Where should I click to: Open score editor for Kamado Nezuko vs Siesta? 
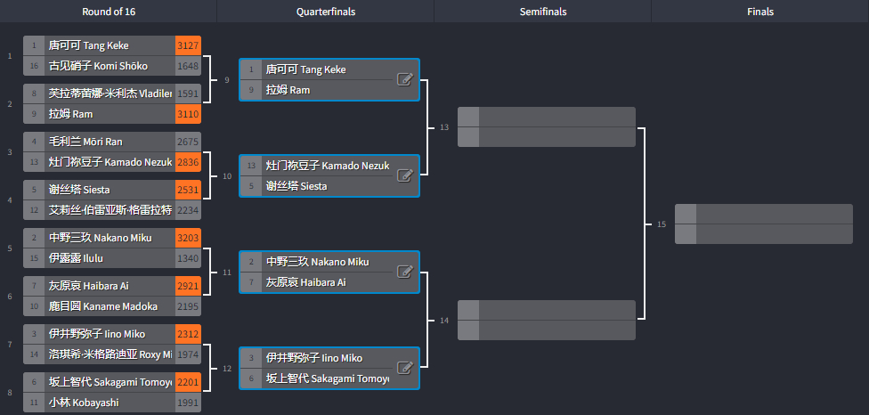point(405,176)
